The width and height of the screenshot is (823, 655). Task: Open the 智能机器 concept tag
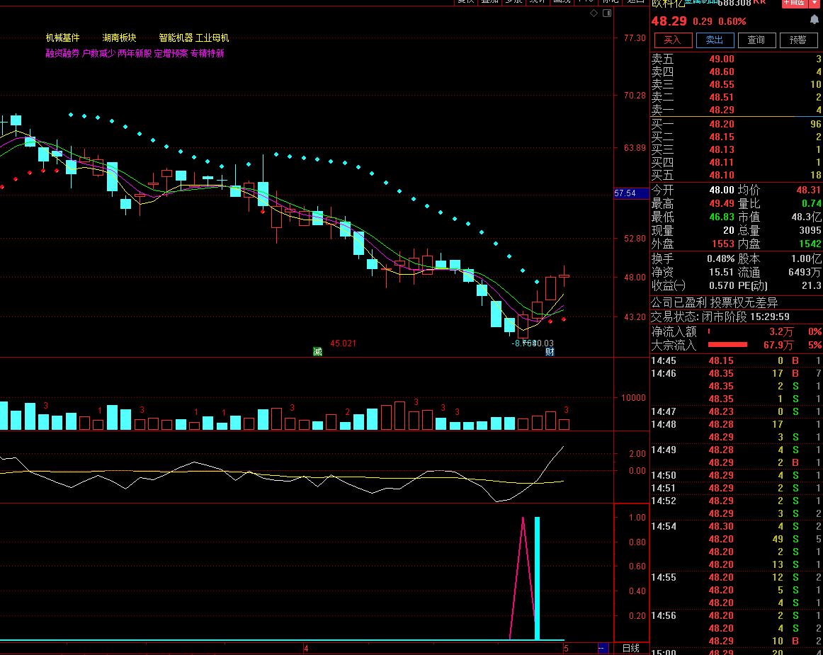point(176,38)
